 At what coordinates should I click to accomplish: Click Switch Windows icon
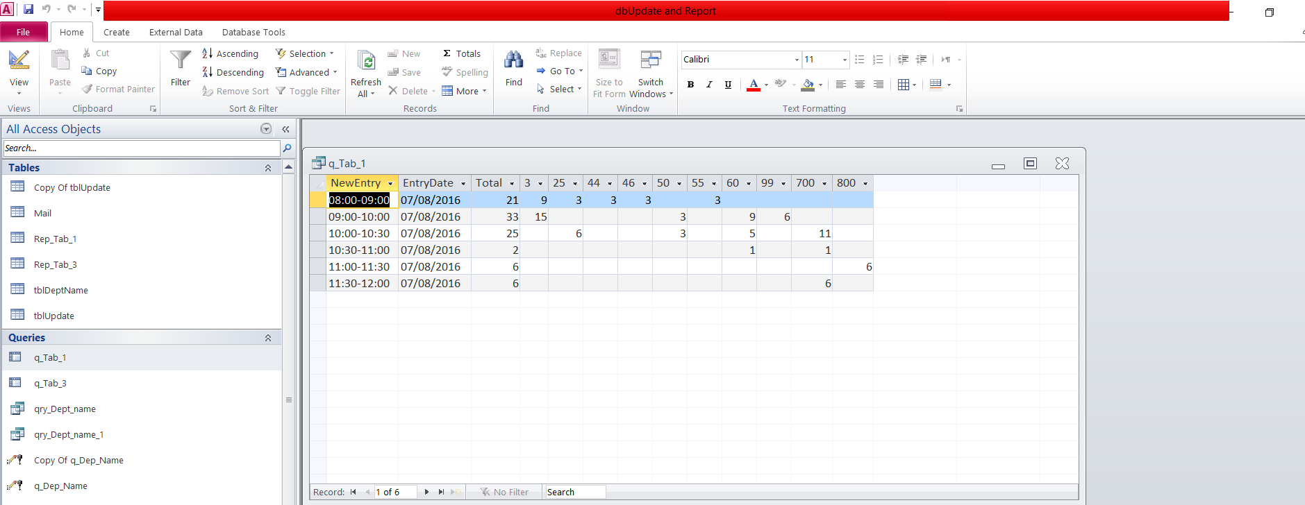(651, 60)
